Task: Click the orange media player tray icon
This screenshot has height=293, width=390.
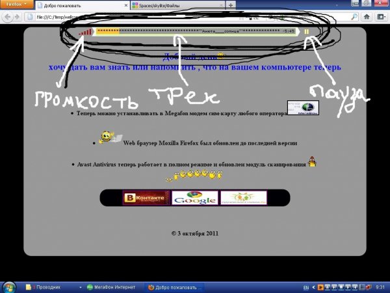Action: 320,288
